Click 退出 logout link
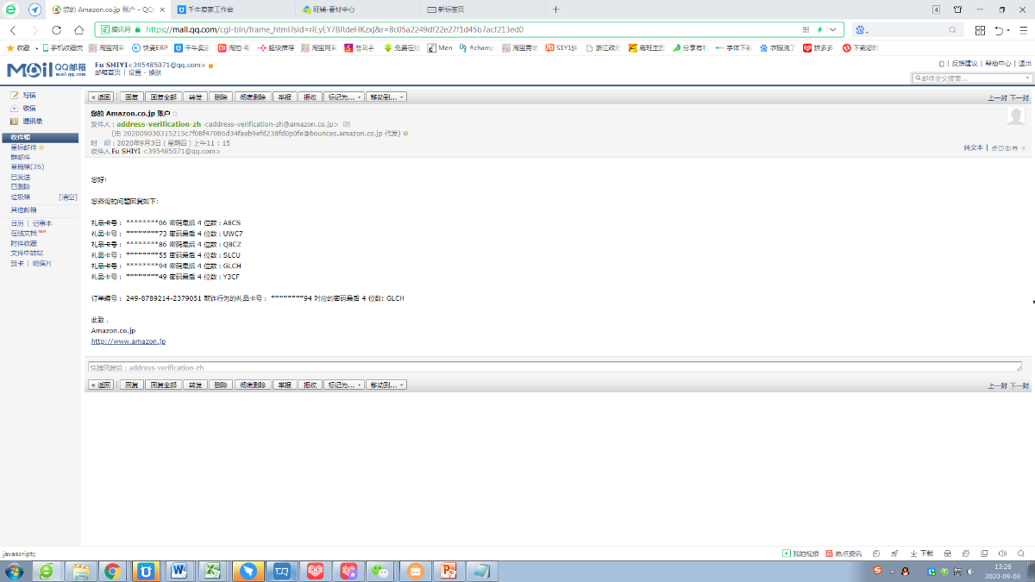Viewport: 1035px width, 582px height. (x=1024, y=64)
